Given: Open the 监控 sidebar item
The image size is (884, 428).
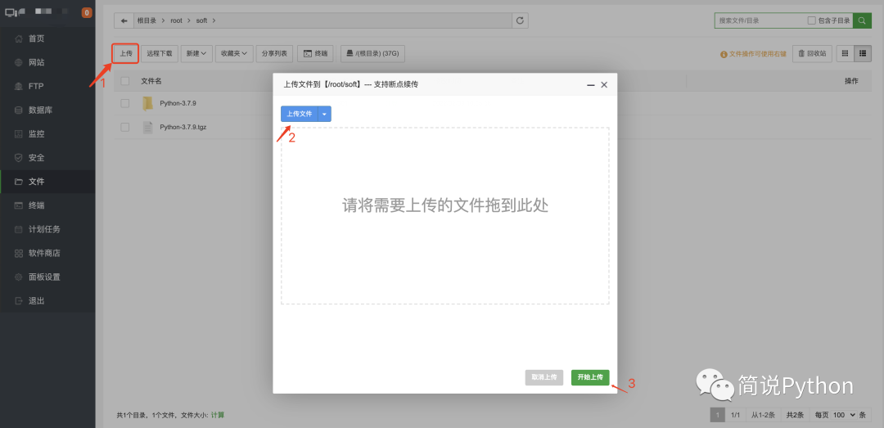Looking at the screenshot, I should pyautogui.click(x=47, y=133).
